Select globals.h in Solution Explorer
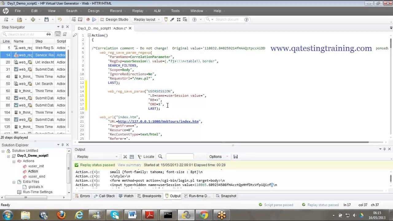 [x=36, y=187]
